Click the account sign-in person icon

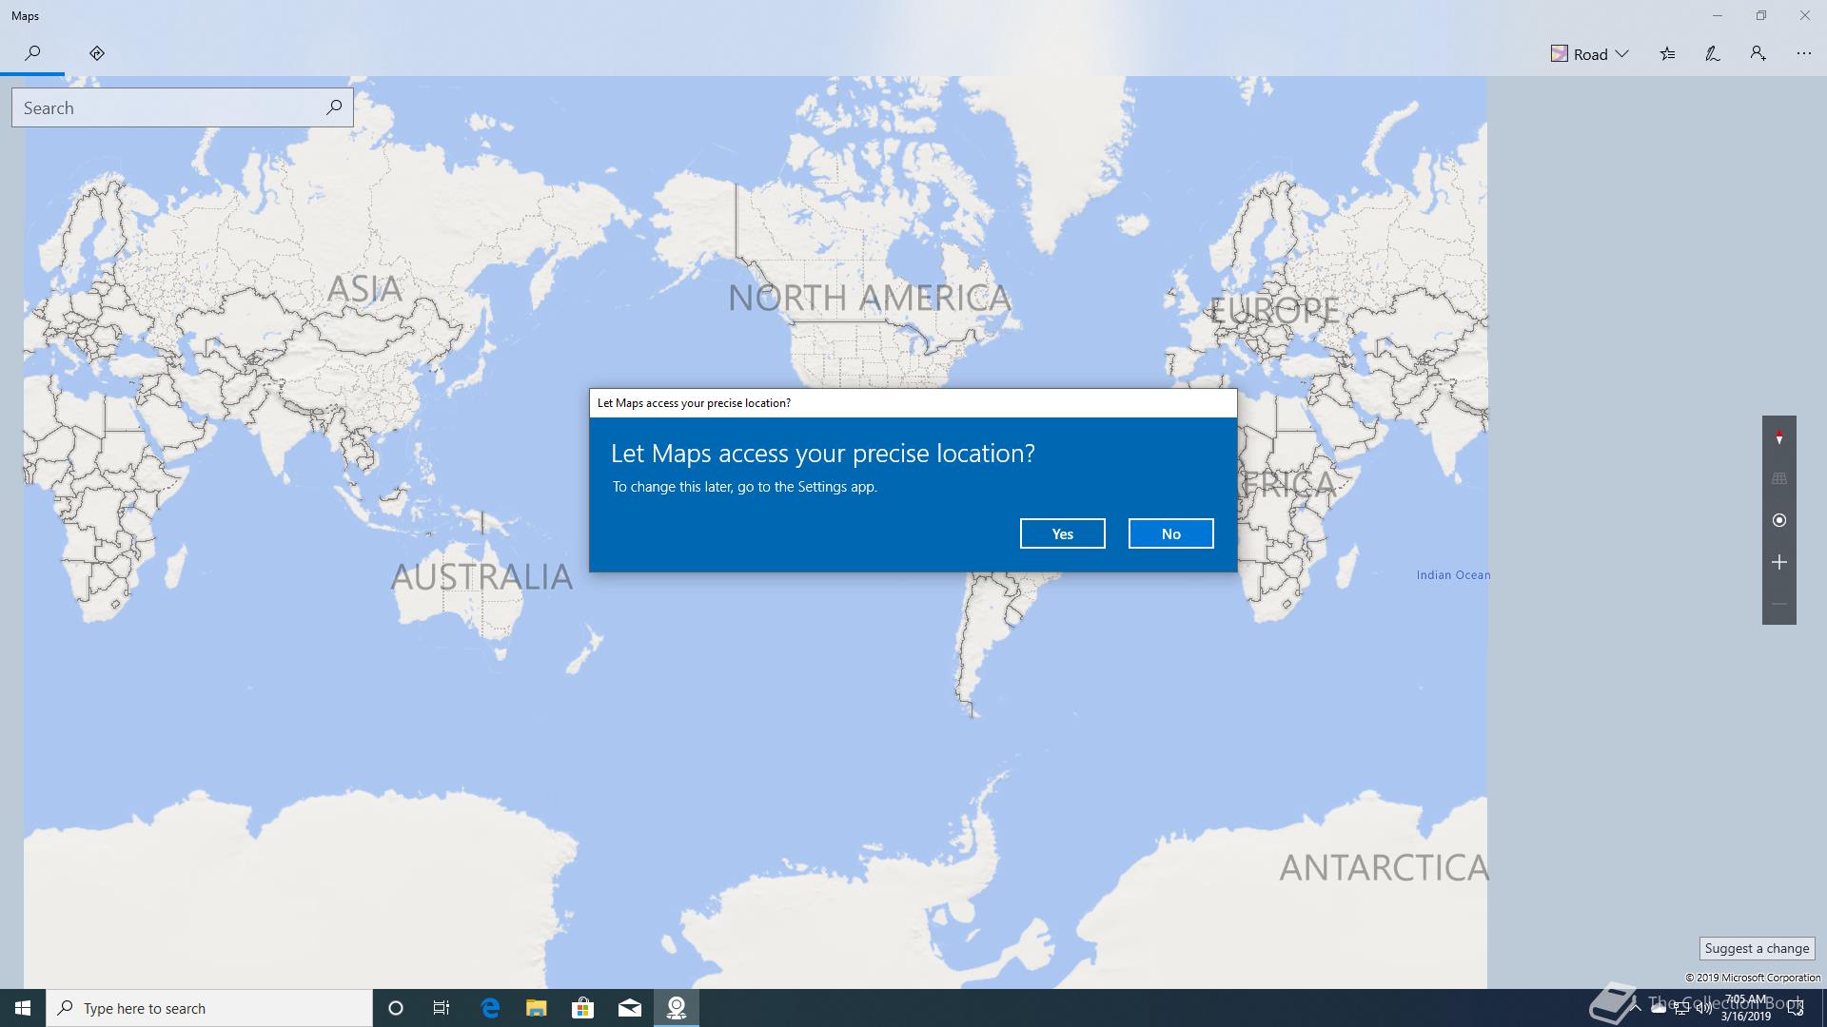pos(1758,54)
